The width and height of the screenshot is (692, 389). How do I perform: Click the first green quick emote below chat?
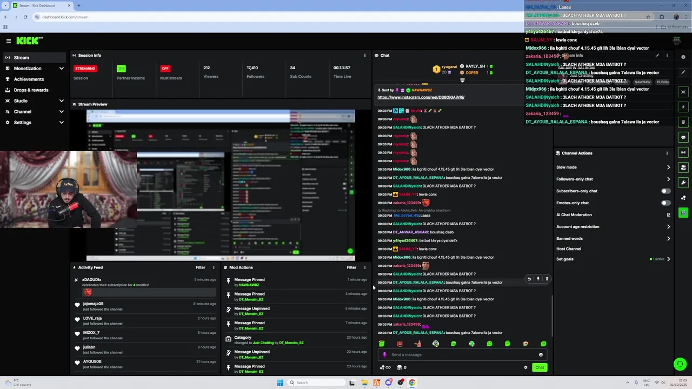[382, 344]
